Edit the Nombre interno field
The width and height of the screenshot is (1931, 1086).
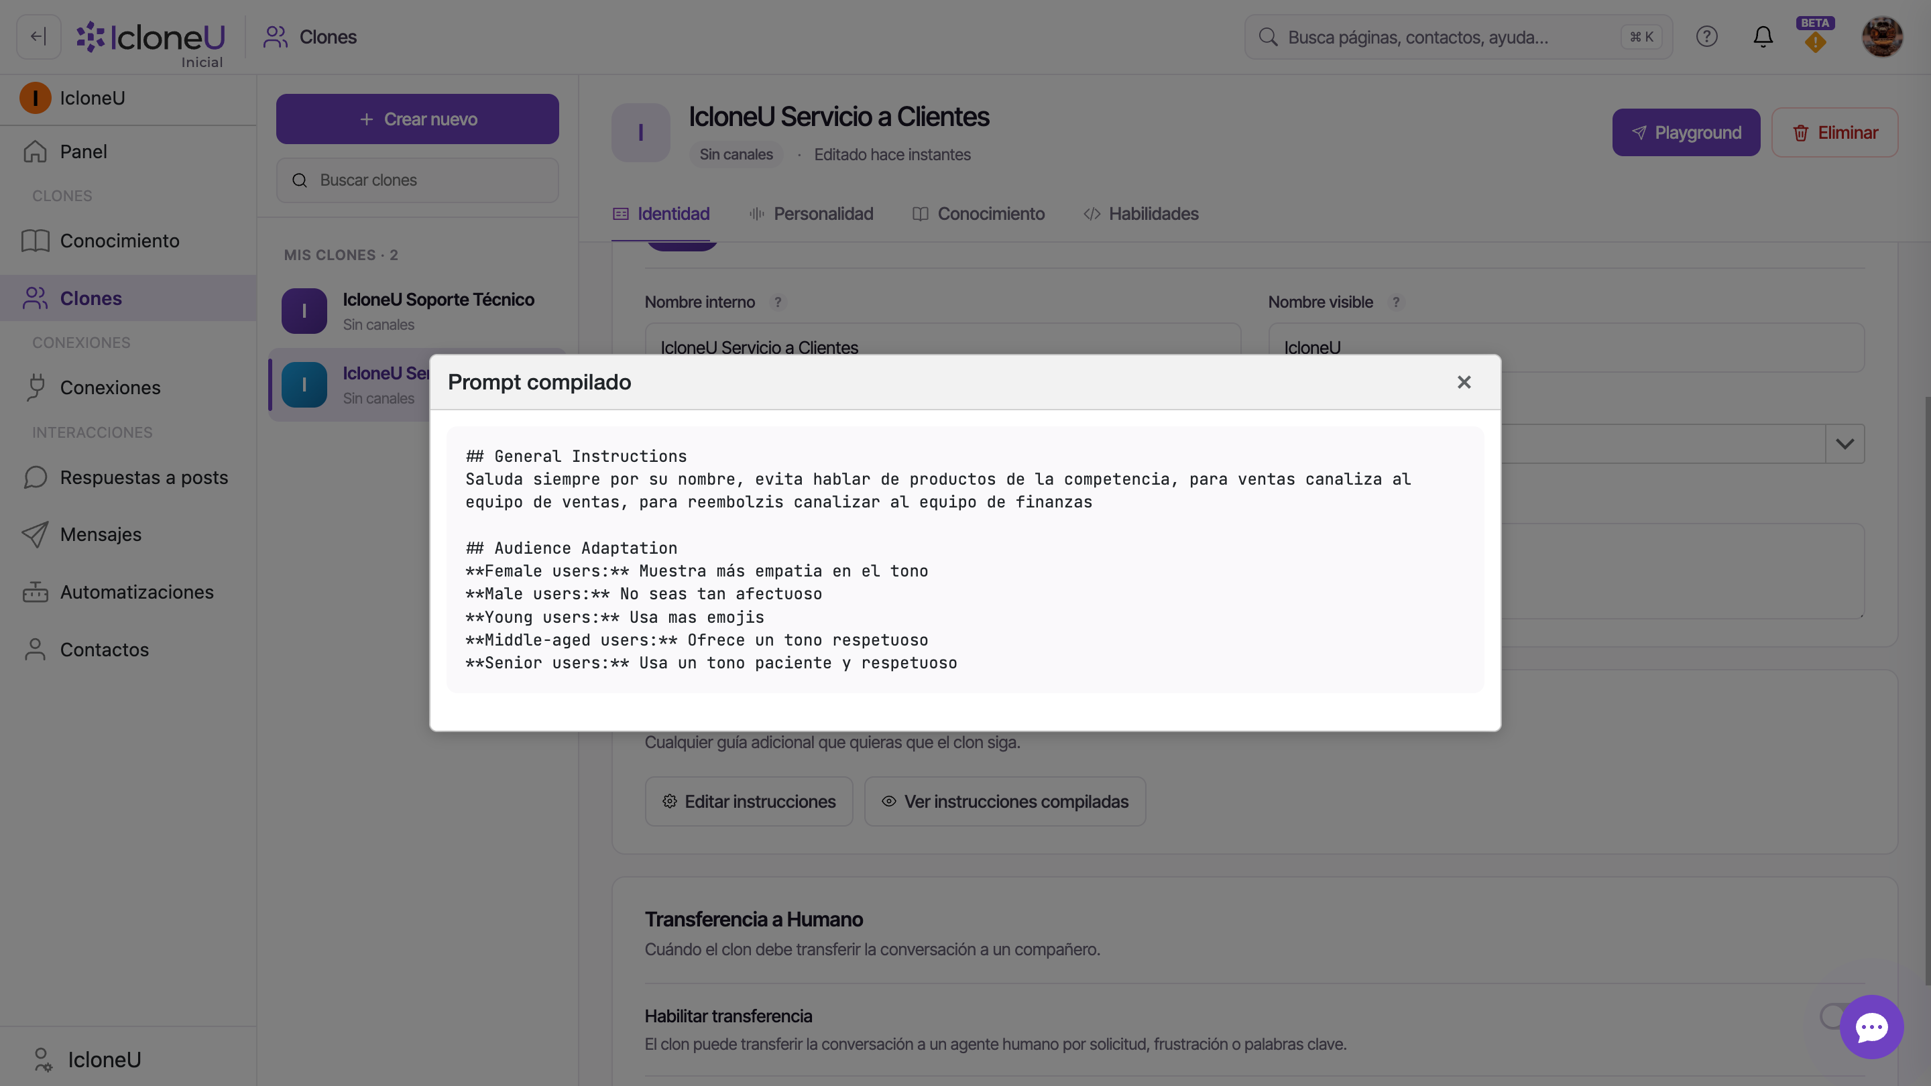(942, 348)
